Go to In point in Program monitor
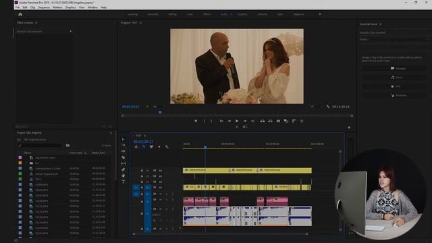 click(221, 121)
